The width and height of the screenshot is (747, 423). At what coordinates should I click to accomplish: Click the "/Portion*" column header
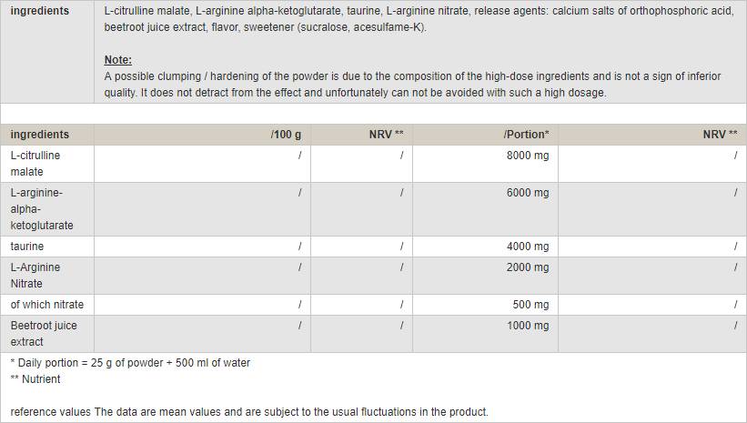pos(526,135)
